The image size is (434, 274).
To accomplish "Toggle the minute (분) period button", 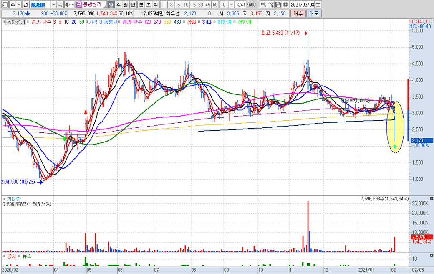I will (x=141, y=5).
